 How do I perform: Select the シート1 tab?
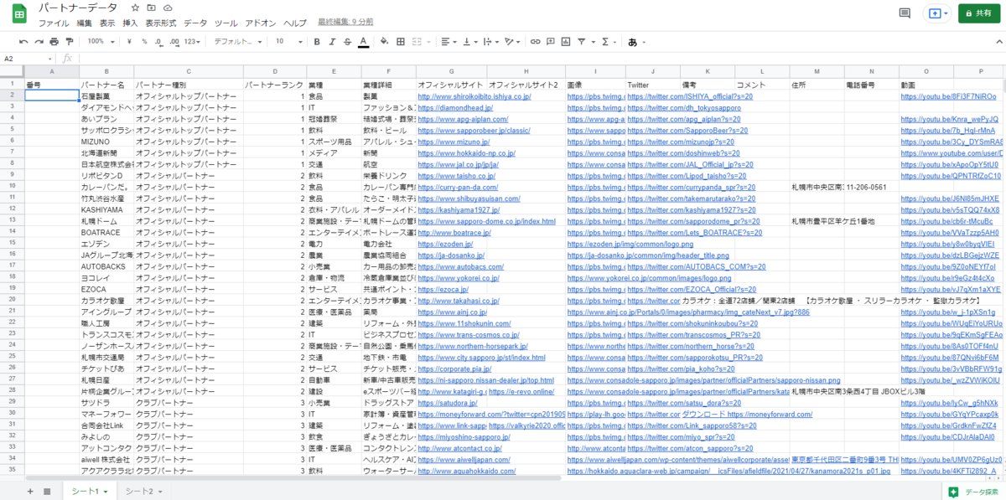pyautogui.click(x=89, y=491)
